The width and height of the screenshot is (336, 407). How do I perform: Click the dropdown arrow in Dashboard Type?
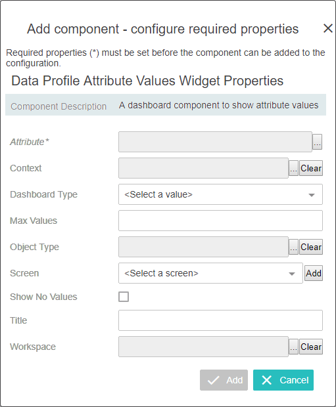coord(312,195)
